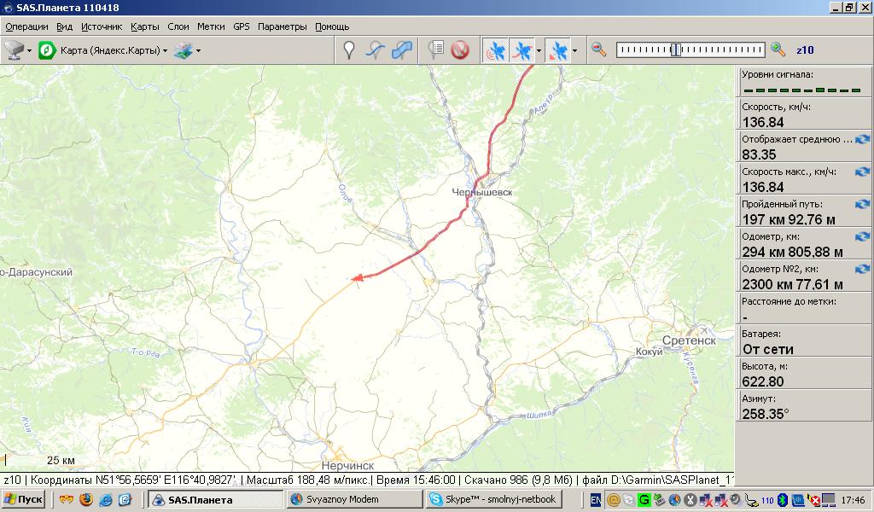Click the Нерчинск town label on the map
This screenshot has width=874, height=512.
[x=348, y=465]
